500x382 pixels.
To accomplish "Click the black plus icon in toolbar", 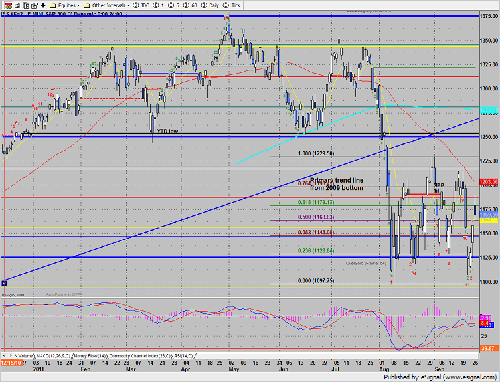I will [x=43, y=5].
